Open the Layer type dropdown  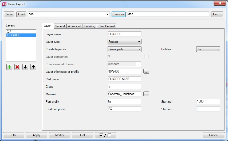[x=124, y=42]
